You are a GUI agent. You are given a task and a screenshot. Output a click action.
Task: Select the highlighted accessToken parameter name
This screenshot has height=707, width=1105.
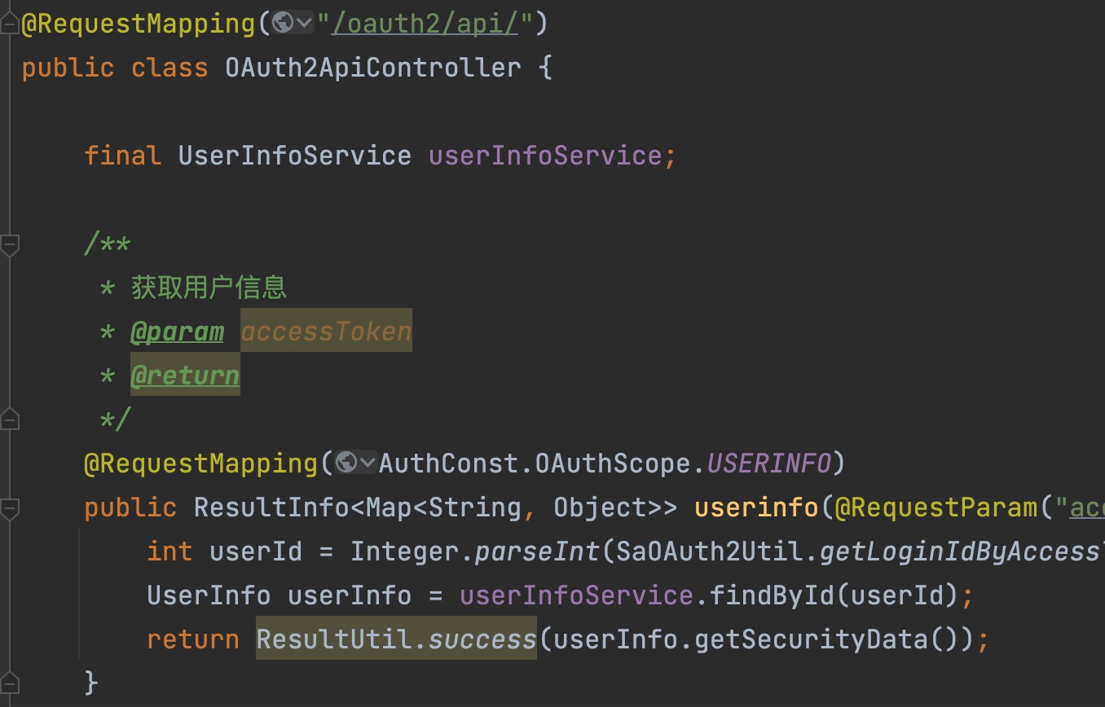(x=325, y=331)
